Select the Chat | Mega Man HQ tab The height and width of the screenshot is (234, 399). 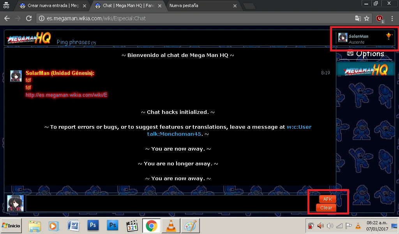pyautogui.click(x=129, y=5)
